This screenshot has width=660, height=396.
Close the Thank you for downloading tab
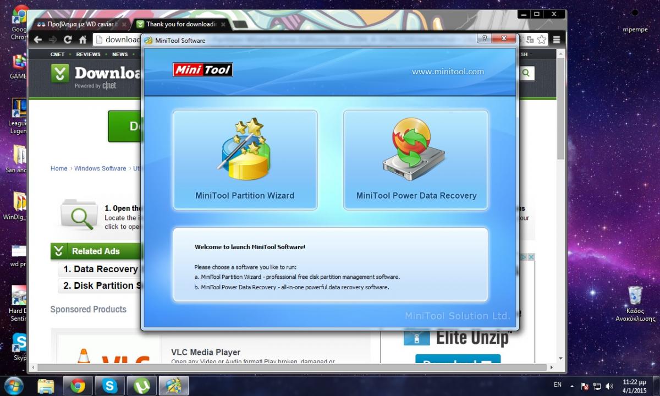click(x=223, y=24)
